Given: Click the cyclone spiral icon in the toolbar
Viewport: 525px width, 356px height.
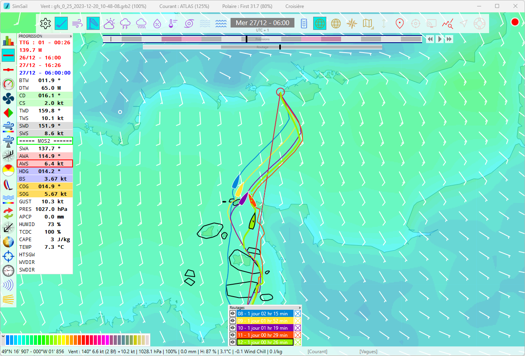Looking at the screenshot, I should pyautogui.click(x=189, y=24).
